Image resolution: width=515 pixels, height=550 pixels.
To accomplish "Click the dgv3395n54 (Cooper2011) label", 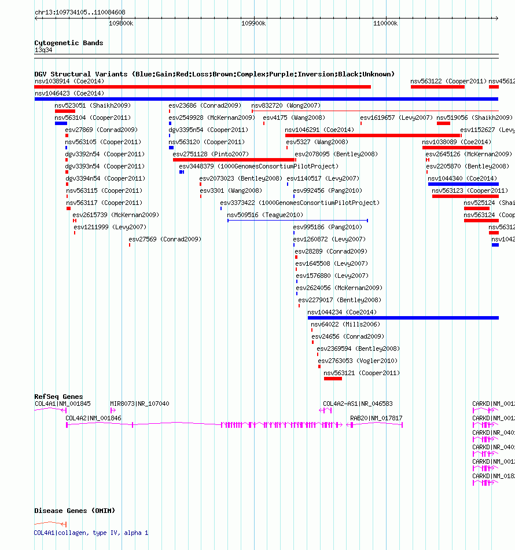I will [208, 130].
